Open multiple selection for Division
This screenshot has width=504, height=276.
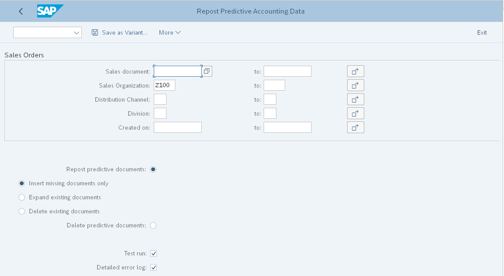[x=355, y=113]
